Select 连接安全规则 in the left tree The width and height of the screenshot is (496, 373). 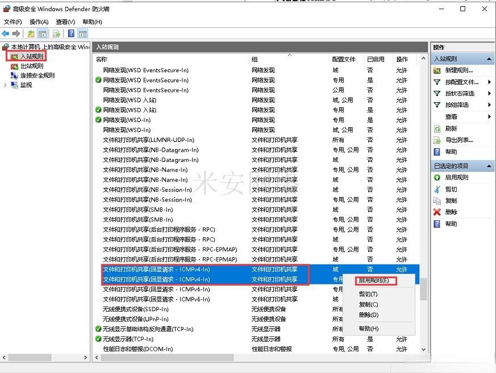coord(37,75)
